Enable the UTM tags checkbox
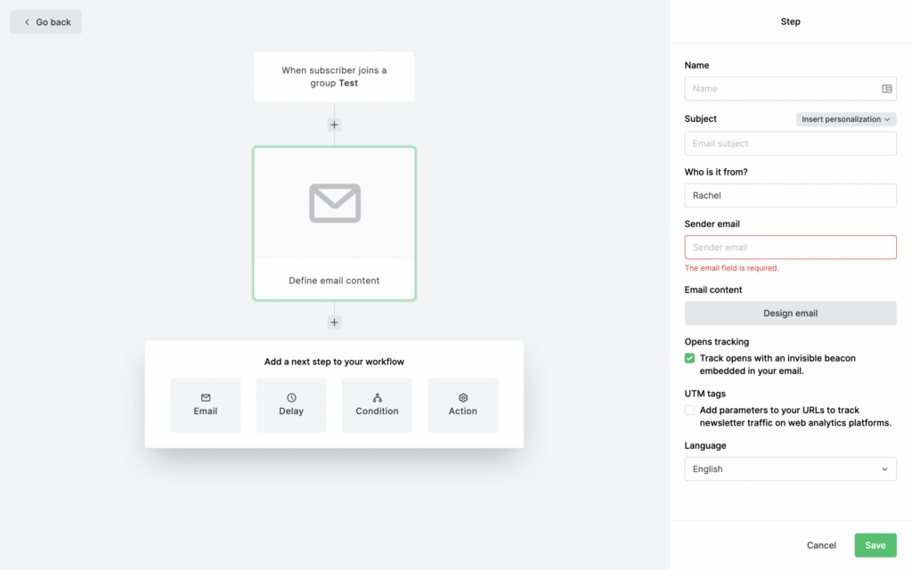Screen dimensions: 912x570 tap(690, 410)
